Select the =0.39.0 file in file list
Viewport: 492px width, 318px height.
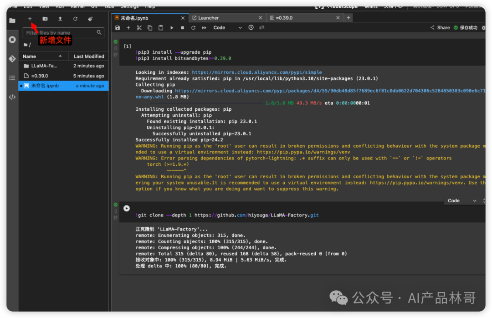pyautogui.click(x=64, y=76)
